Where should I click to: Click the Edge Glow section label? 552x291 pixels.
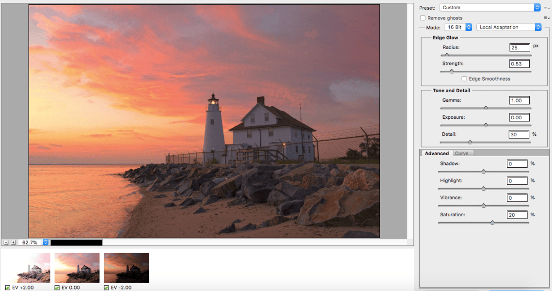click(x=445, y=38)
